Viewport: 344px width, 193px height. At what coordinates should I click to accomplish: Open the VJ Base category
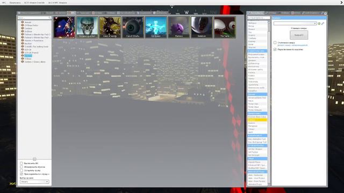tap(28, 59)
